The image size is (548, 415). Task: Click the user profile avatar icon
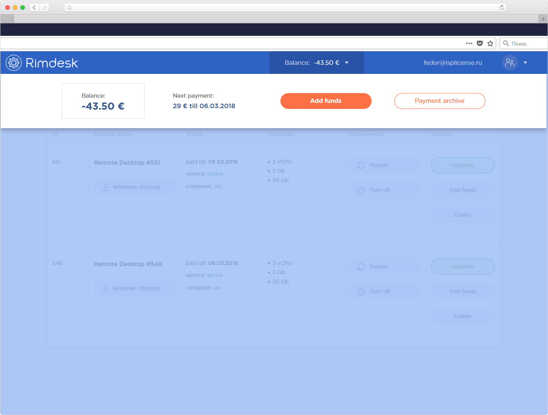tap(510, 63)
